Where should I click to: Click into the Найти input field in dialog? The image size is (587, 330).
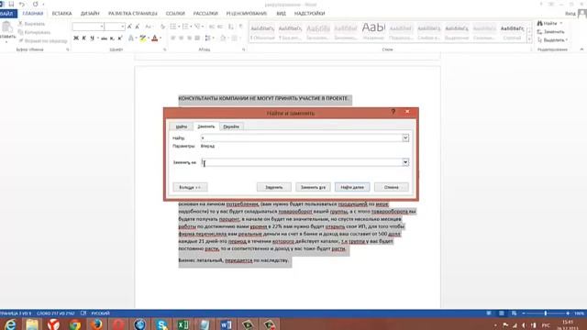302,138
